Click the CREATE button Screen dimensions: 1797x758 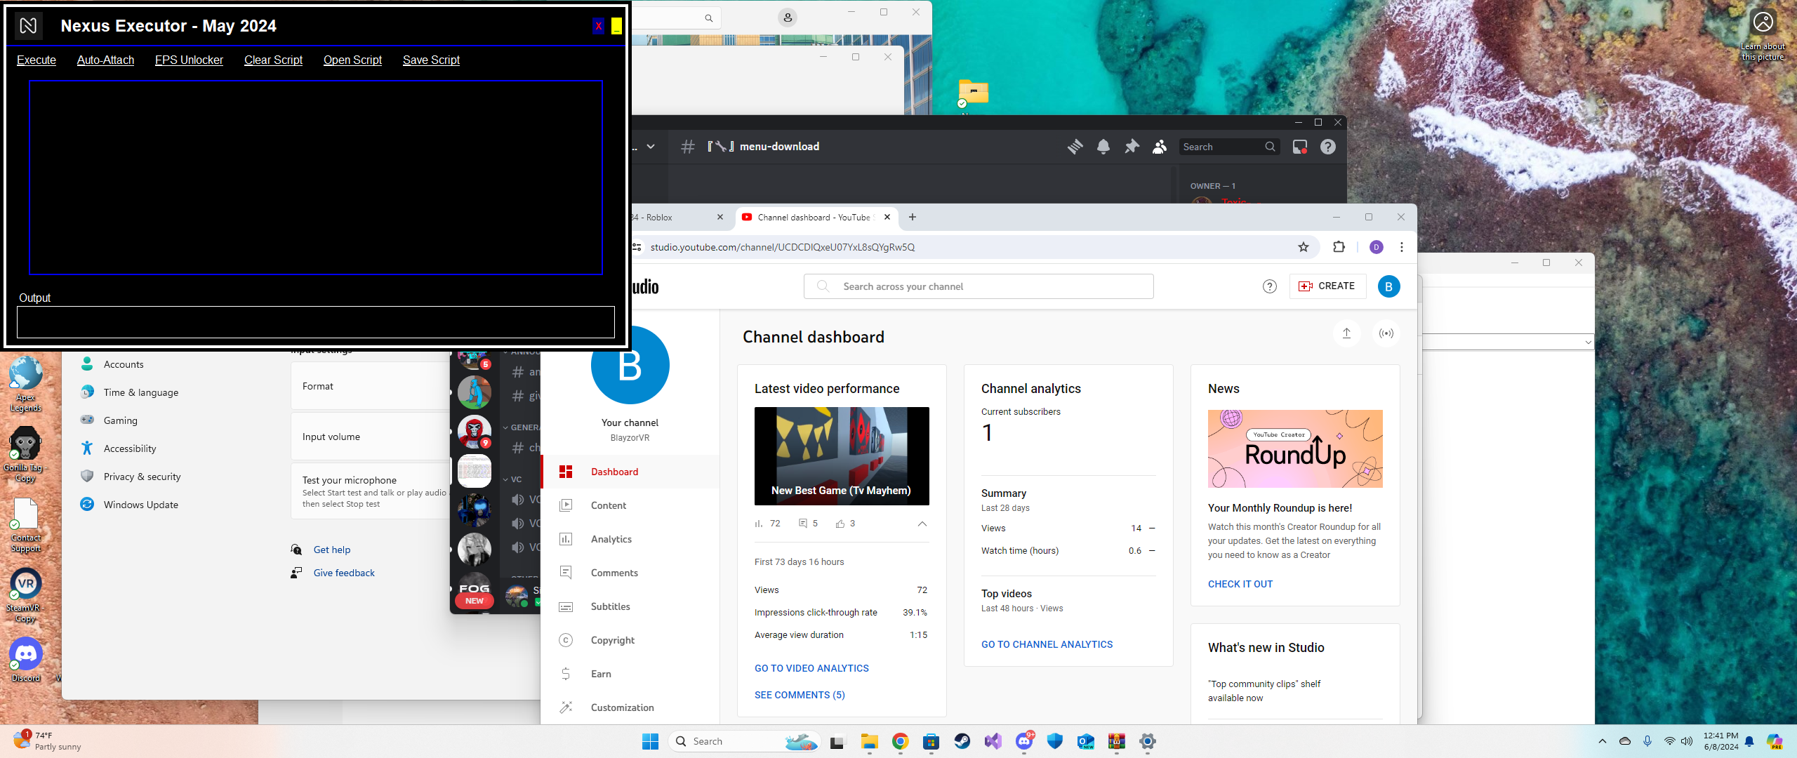tap(1327, 286)
